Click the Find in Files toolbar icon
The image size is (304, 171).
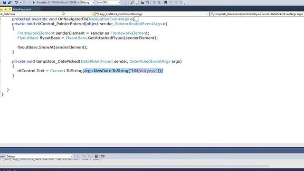(133, 2)
